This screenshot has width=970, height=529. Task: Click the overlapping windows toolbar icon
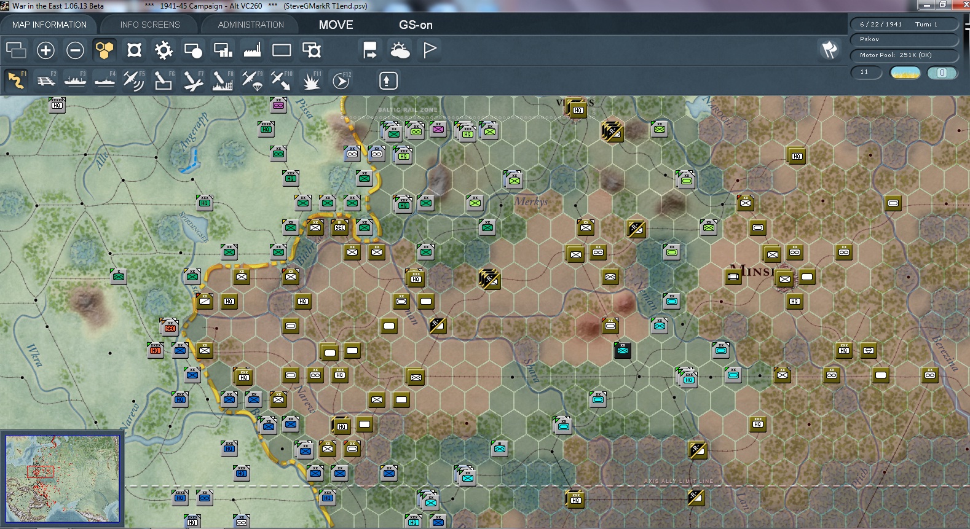(x=16, y=50)
